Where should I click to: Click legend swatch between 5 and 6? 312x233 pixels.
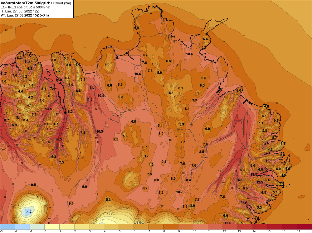pos(126,227)
